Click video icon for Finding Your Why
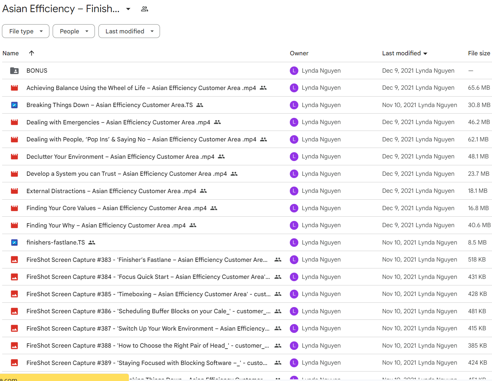 coord(14,225)
